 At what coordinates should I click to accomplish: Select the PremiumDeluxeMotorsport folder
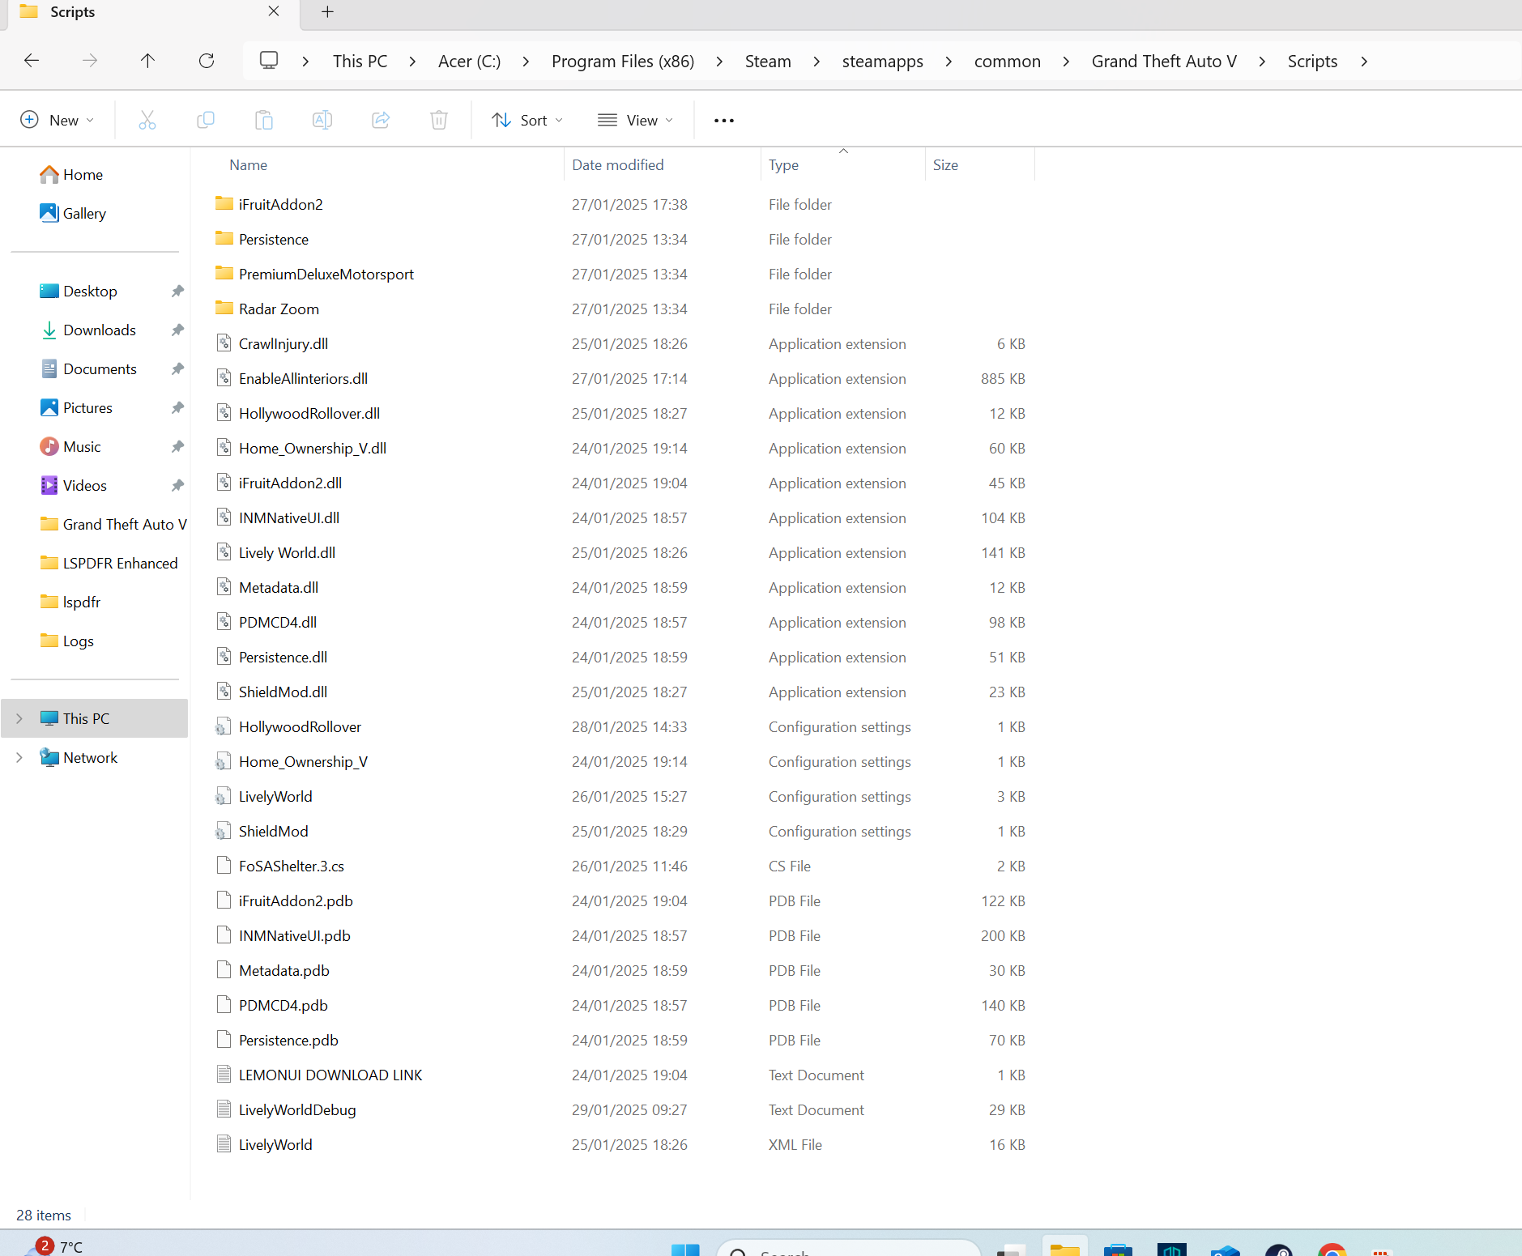tap(326, 274)
